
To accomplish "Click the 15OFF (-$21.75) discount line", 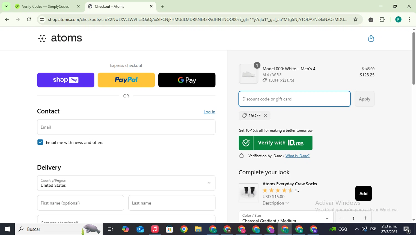I will (278, 80).
